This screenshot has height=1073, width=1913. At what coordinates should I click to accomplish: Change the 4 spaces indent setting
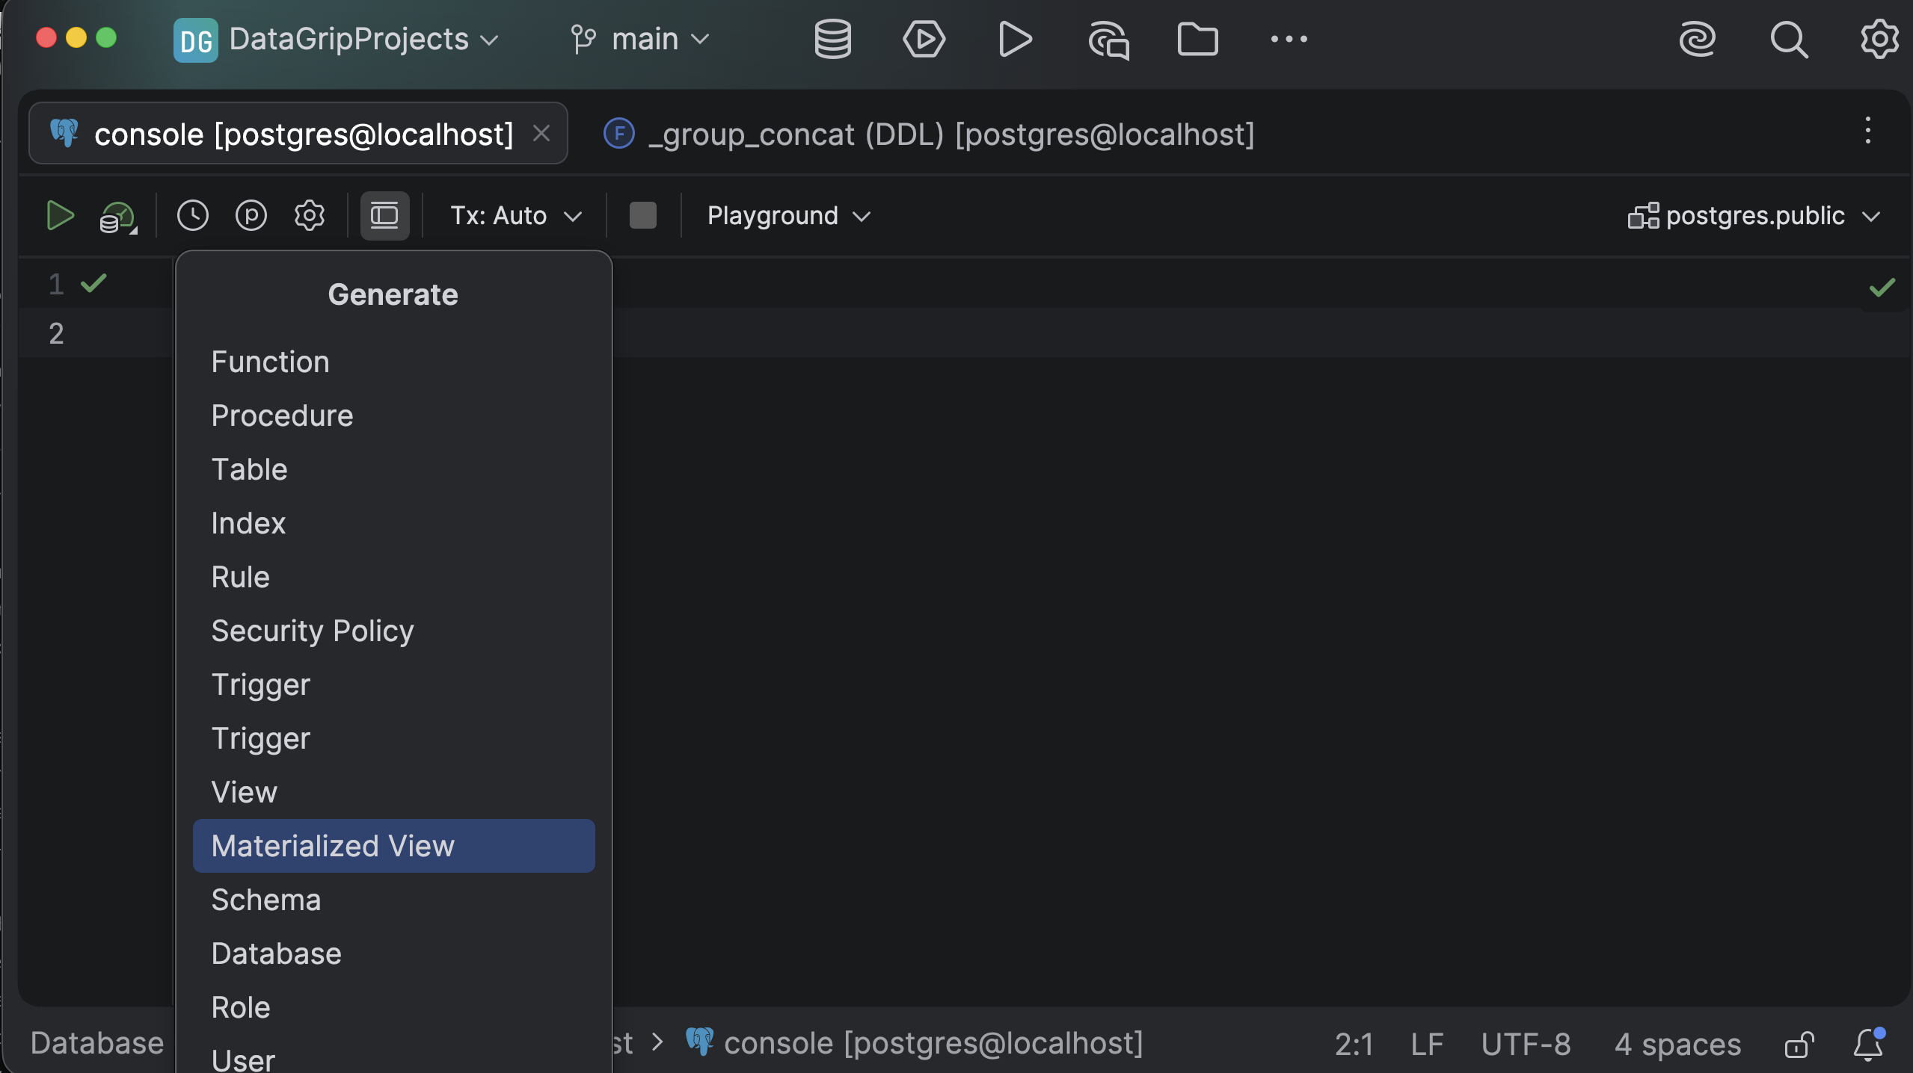[1677, 1044]
